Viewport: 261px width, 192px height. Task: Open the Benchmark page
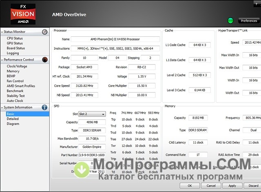click(x=15, y=91)
